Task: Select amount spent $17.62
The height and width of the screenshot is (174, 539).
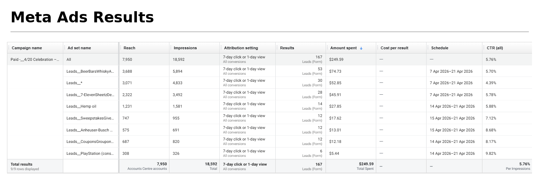Action: coord(335,118)
